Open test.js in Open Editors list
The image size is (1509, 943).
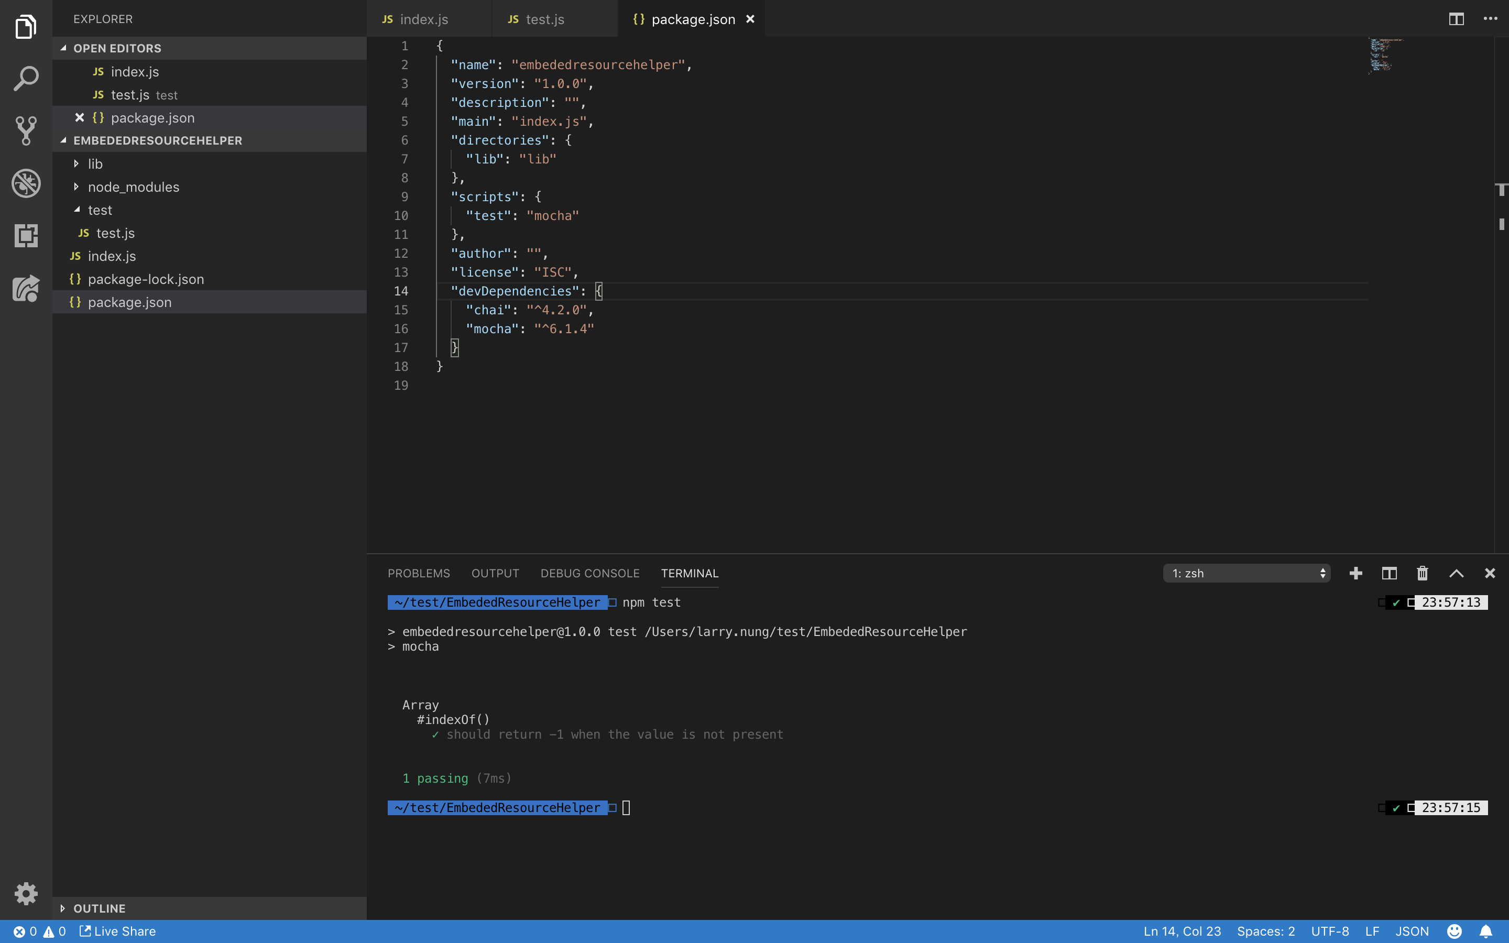pos(210,95)
